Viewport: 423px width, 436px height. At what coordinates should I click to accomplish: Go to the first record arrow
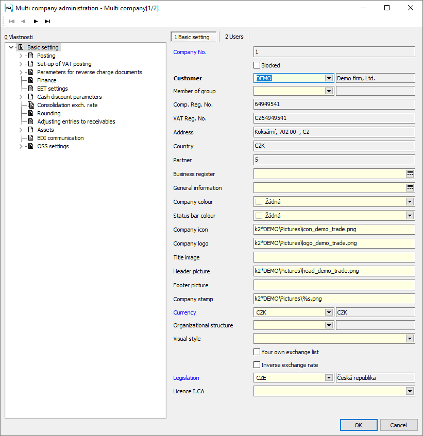click(12, 21)
